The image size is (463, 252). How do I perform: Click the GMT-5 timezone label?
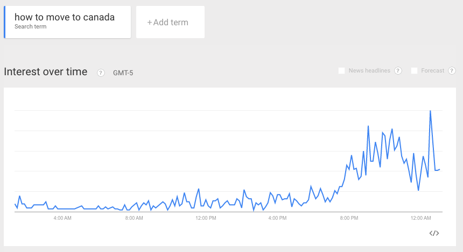coord(123,73)
